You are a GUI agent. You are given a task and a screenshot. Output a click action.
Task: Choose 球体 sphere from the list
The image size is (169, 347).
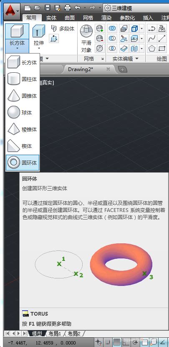pyautogui.click(x=23, y=112)
